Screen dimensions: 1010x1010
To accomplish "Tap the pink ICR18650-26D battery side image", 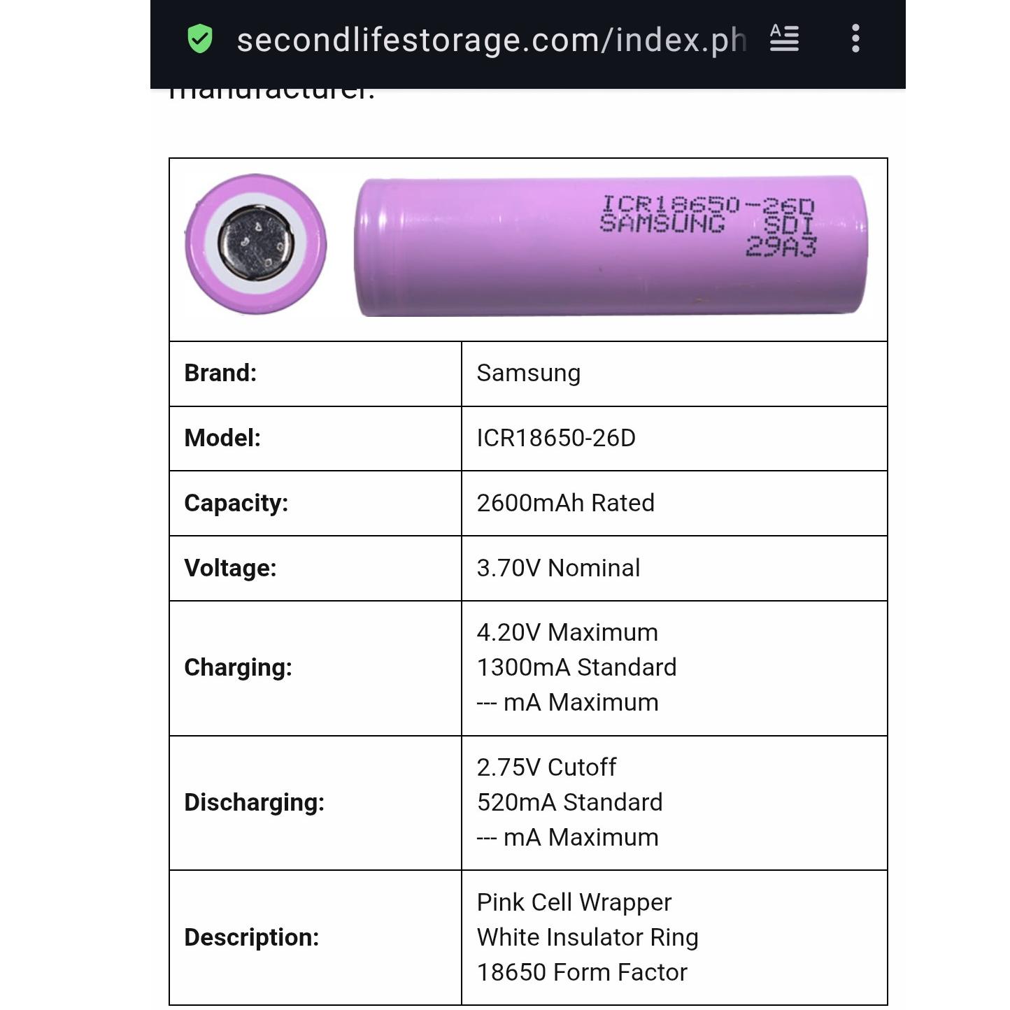I will point(612,246).
